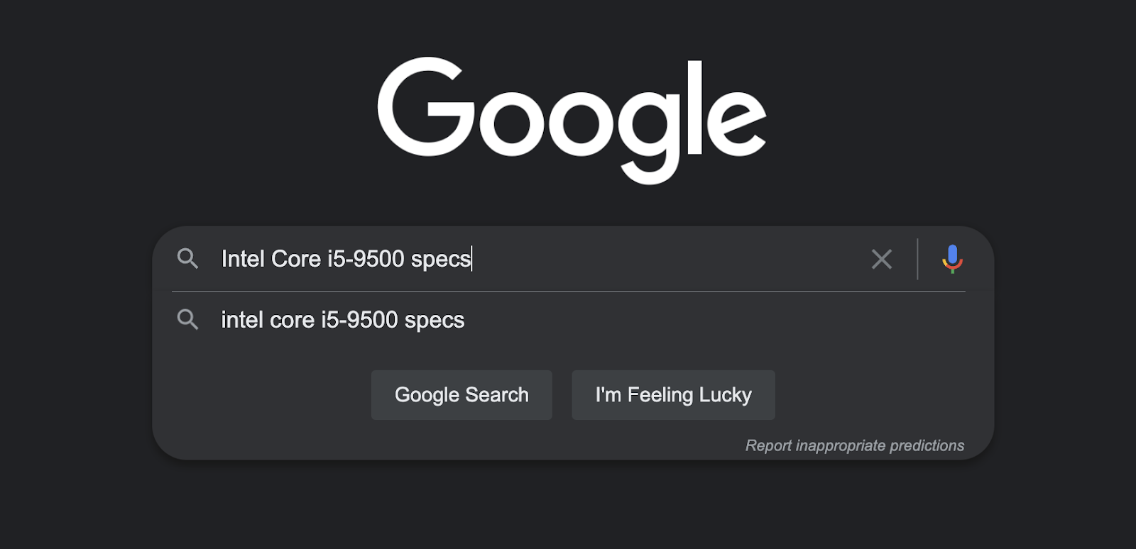The height and width of the screenshot is (549, 1136).
Task: Click magnifying glass icon in search box
Action: pyautogui.click(x=187, y=259)
